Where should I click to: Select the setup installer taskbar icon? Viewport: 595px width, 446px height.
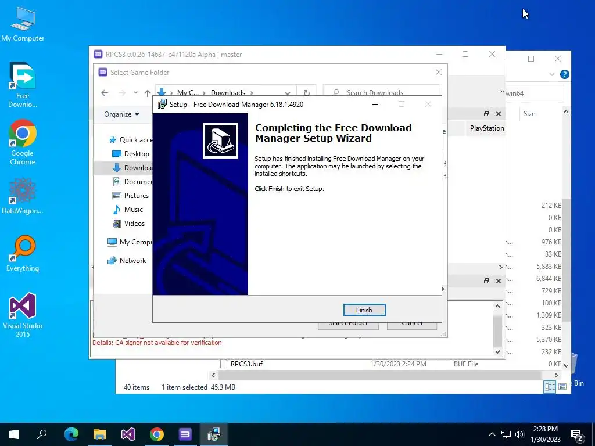[x=214, y=434]
